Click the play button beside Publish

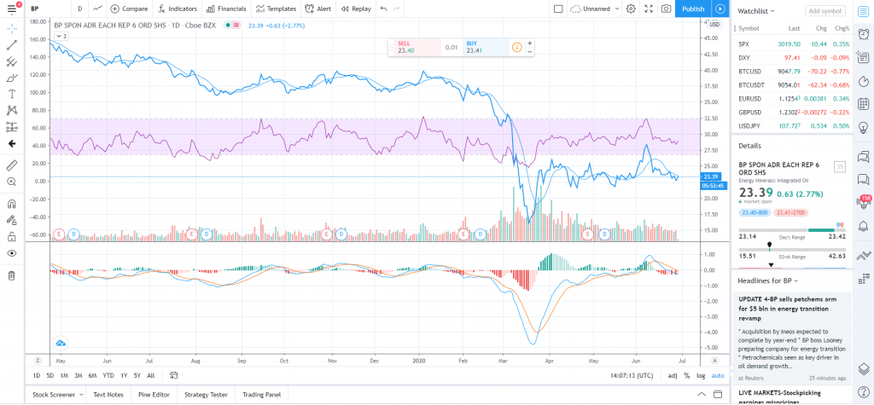point(720,9)
